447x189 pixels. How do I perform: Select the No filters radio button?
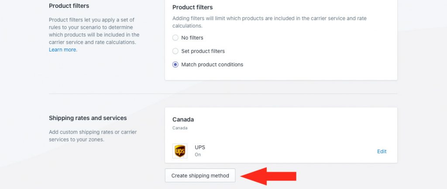point(175,38)
